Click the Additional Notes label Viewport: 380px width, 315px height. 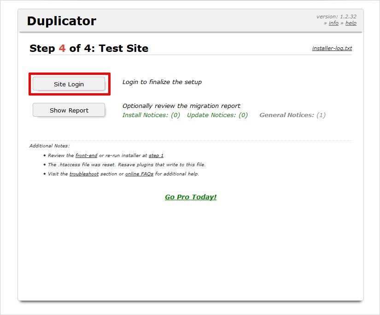(x=49, y=146)
